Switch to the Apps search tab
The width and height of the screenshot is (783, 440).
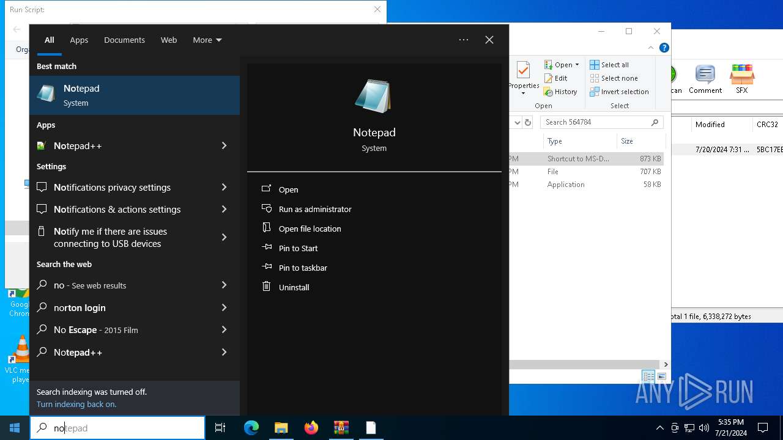point(79,40)
